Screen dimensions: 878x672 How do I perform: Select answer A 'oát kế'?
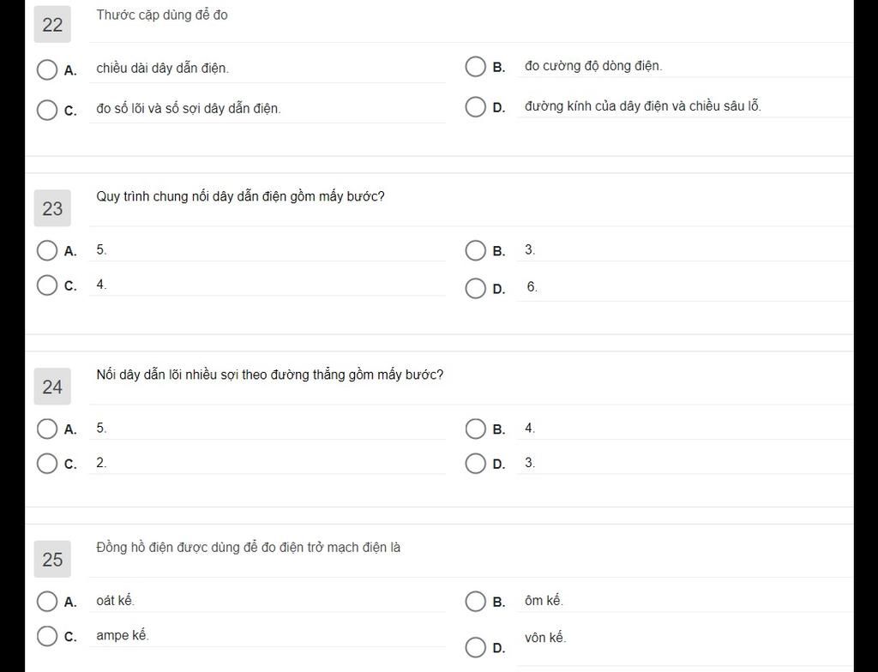47,602
